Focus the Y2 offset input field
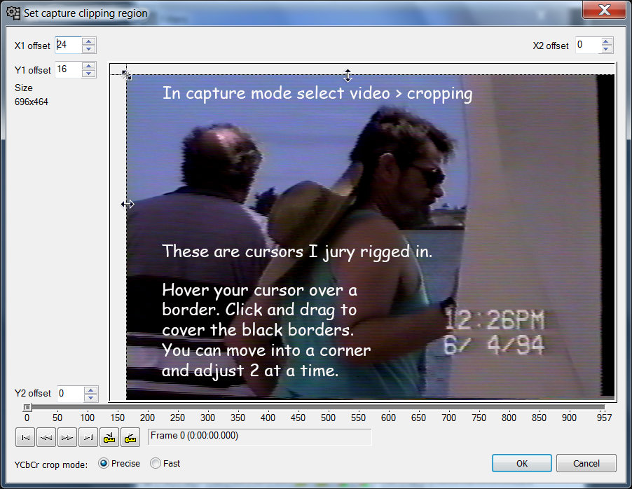Screen dimensions: 632x489 [70, 394]
